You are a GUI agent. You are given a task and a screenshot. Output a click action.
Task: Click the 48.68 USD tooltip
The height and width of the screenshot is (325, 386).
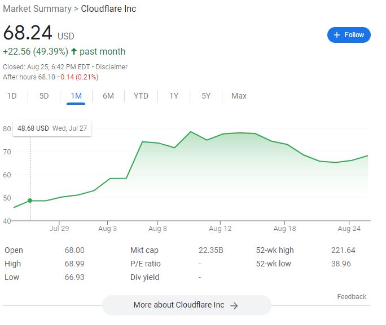click(x=52, y=128)
